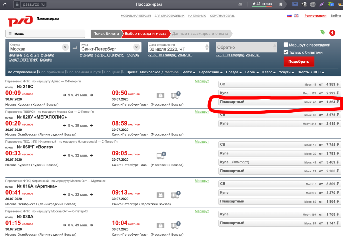The width and height of the screenshot is (343, 237).
Task: Click the Регистрация link
Action: click(x=315, y=16)
